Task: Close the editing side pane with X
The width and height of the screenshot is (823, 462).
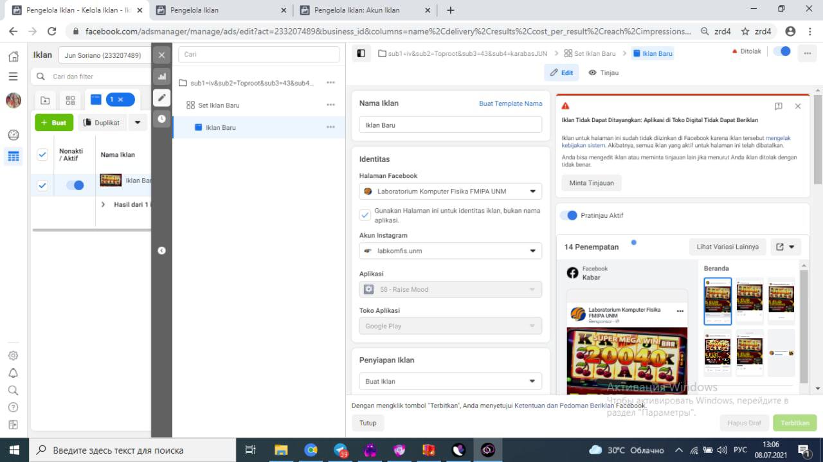Action: [x=161, y=55]
